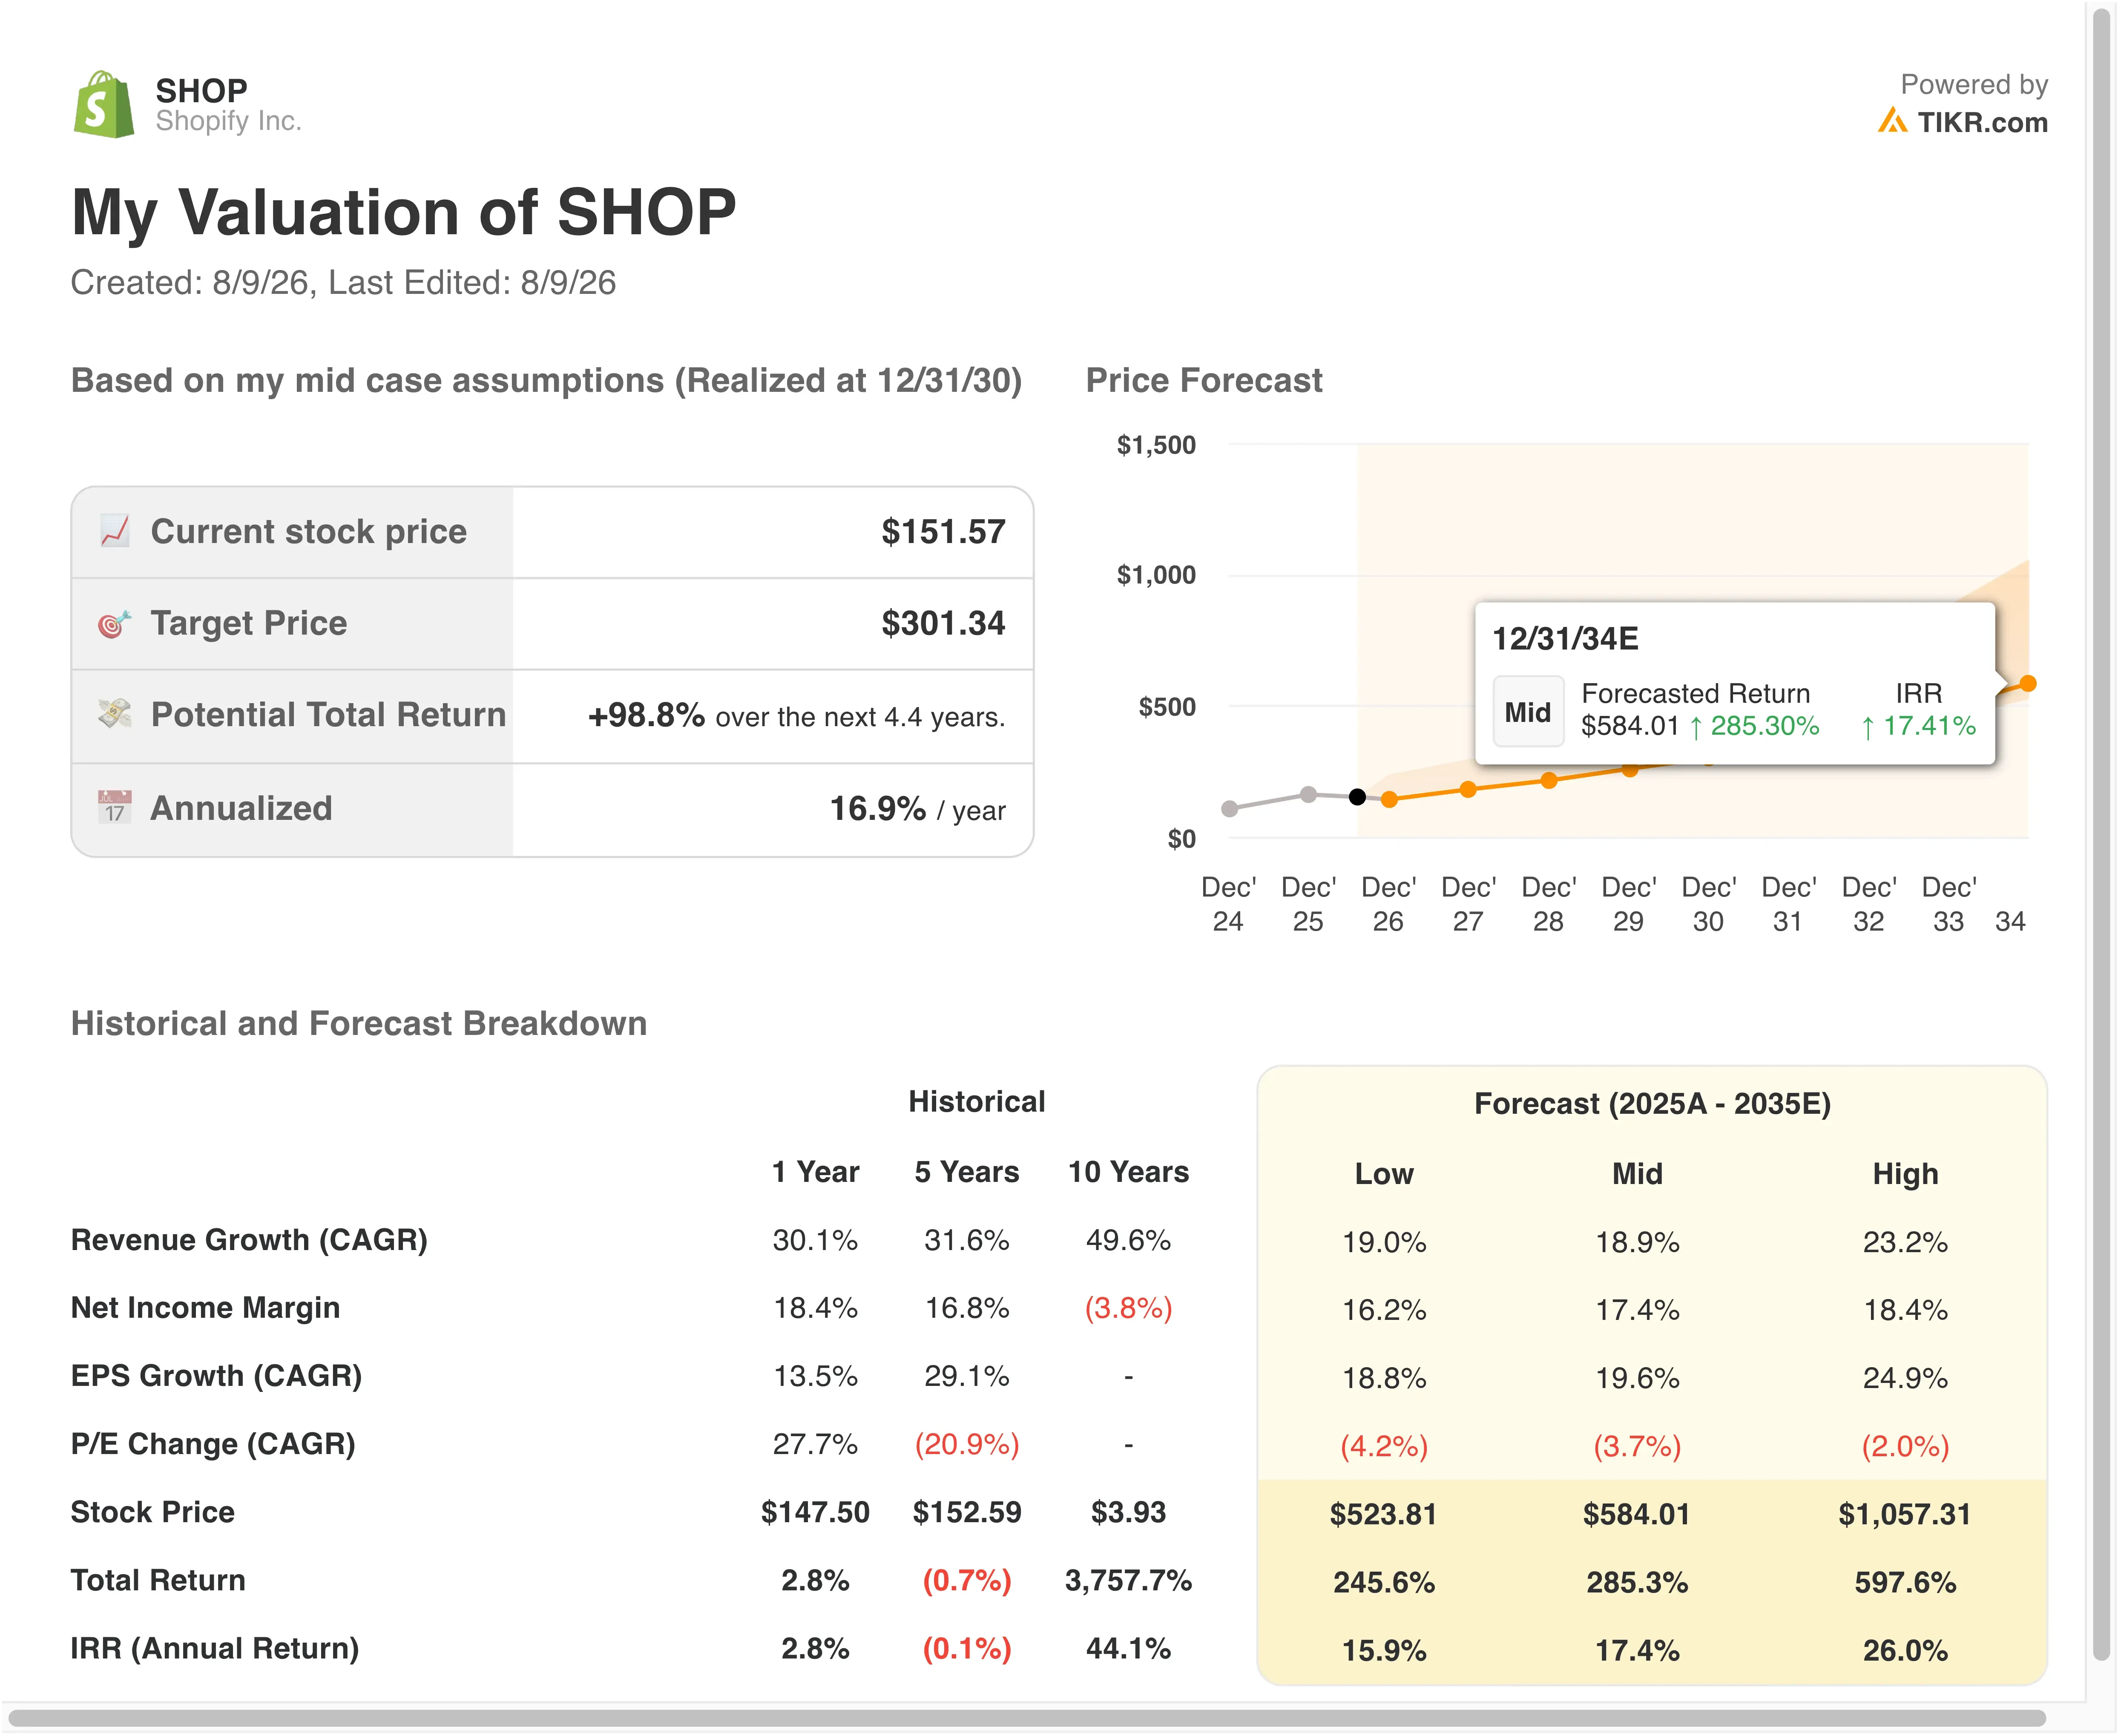Viewport: 2118px width, 1736px height.
Task: Click the black current-price dot on chart
Action: coord(1357,797)
